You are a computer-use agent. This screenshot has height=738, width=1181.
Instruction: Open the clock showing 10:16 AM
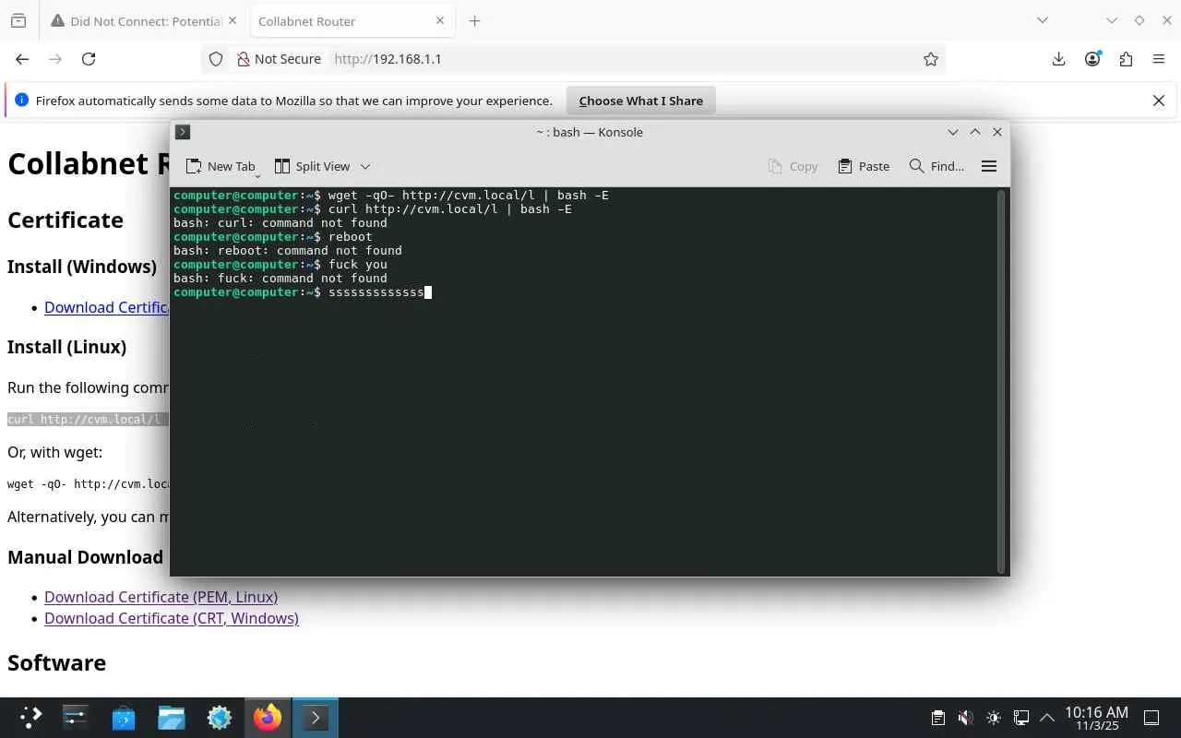coord(1096,718)
